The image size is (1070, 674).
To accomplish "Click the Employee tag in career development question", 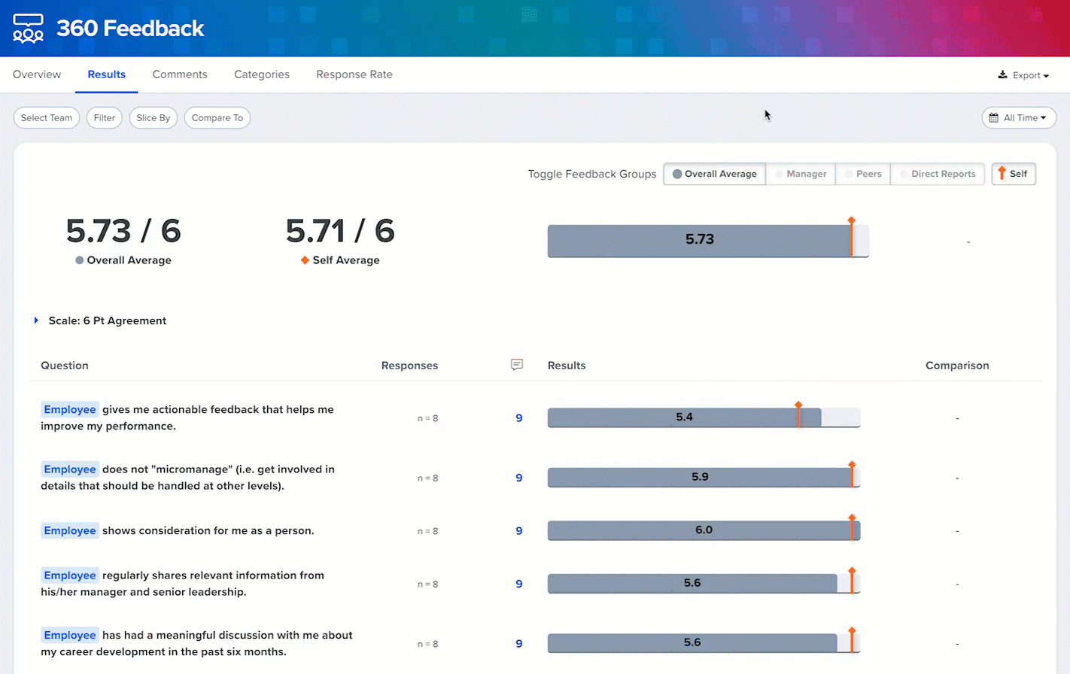I will click(x=69, y=636).
